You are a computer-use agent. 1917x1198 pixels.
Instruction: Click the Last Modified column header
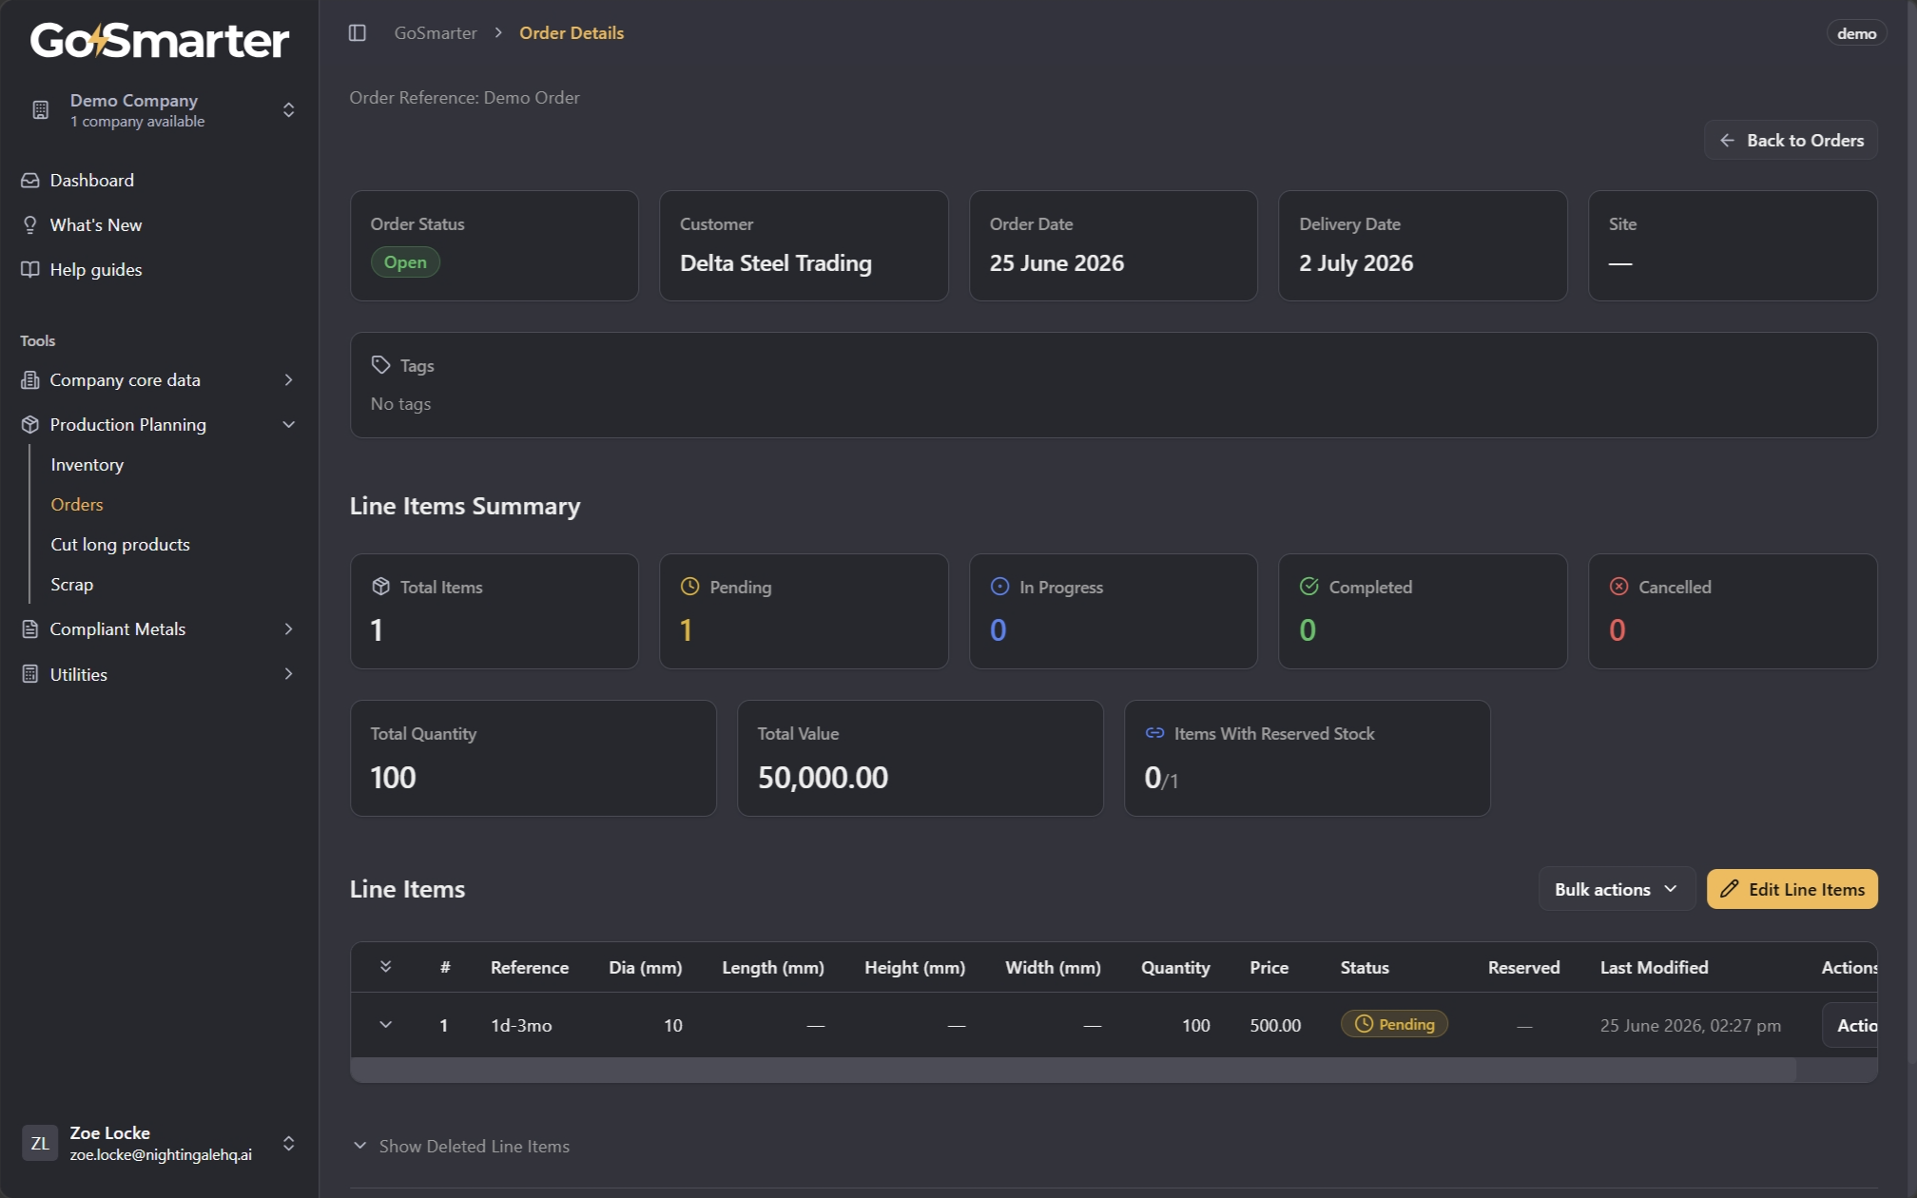pyautogui.click(x=1654, y=967)
